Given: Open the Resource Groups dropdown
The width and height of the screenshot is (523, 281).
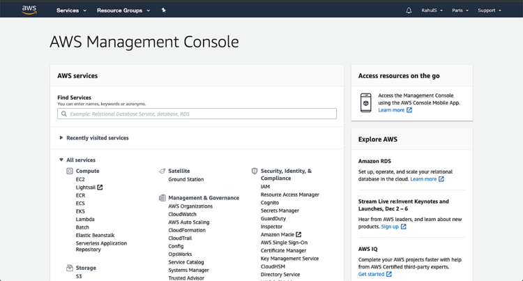Looking at the screenshot, I should [123, 10].
